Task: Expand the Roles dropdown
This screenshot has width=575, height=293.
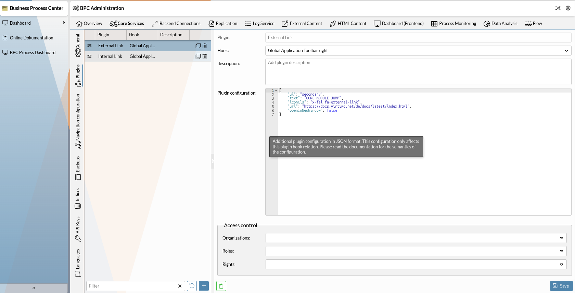Action: click(561, 251)
